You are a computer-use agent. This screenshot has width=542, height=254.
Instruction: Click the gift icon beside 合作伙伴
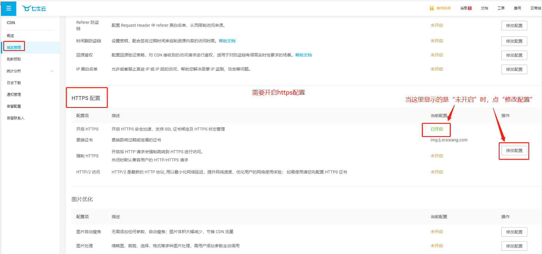(432, 8)
